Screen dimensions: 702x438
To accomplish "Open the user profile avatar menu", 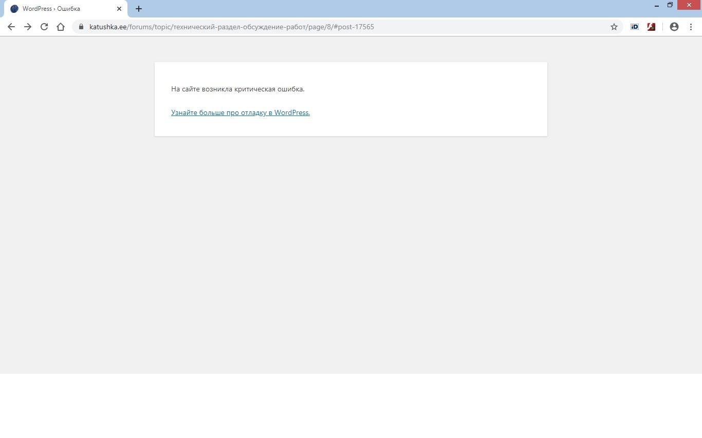I will click(x=674, y=27).
